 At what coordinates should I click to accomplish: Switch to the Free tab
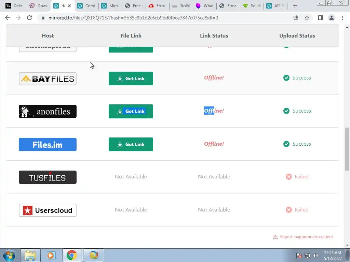[134, 6]
